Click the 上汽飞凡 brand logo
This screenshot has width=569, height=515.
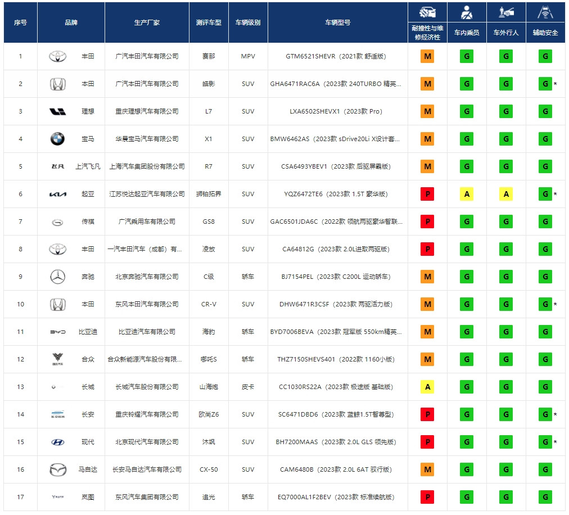58,166
